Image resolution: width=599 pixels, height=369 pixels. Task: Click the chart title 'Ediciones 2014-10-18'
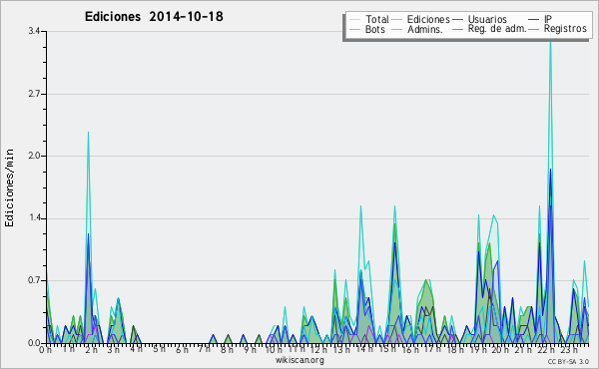(x=154, y=17)
